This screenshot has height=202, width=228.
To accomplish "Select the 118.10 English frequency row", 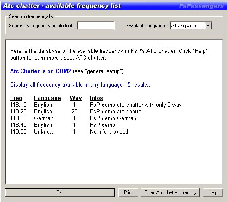I will tap(95, 105).
